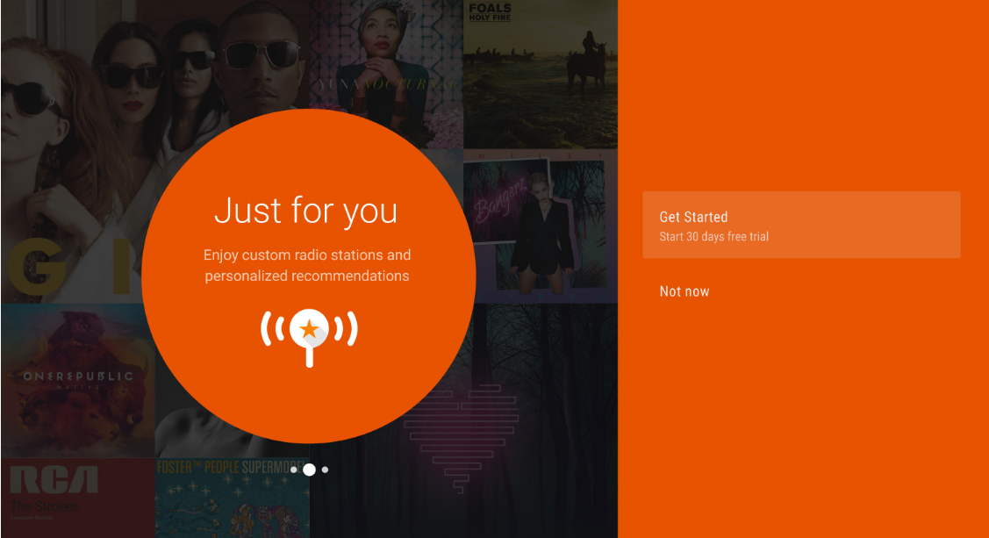This screenshot has height=538, width=989.
Task: Select the first page indicator dot
Action: click(x=294, y=470)
